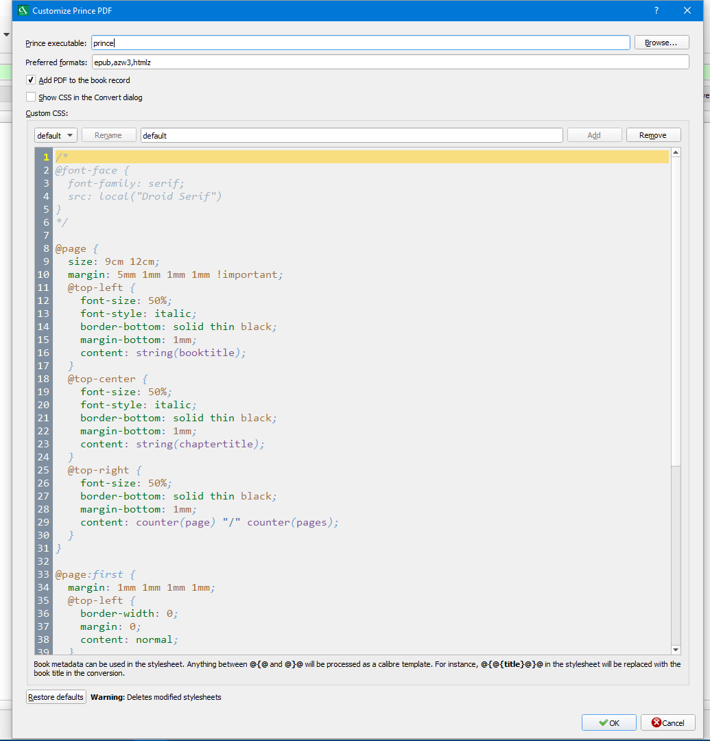Click the Add stylesheet button
The height and width of the screenshot is (741, 710).
[x=594, y=135]
